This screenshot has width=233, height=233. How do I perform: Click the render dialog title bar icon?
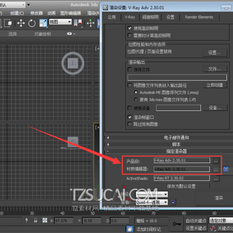coord(105,7)
